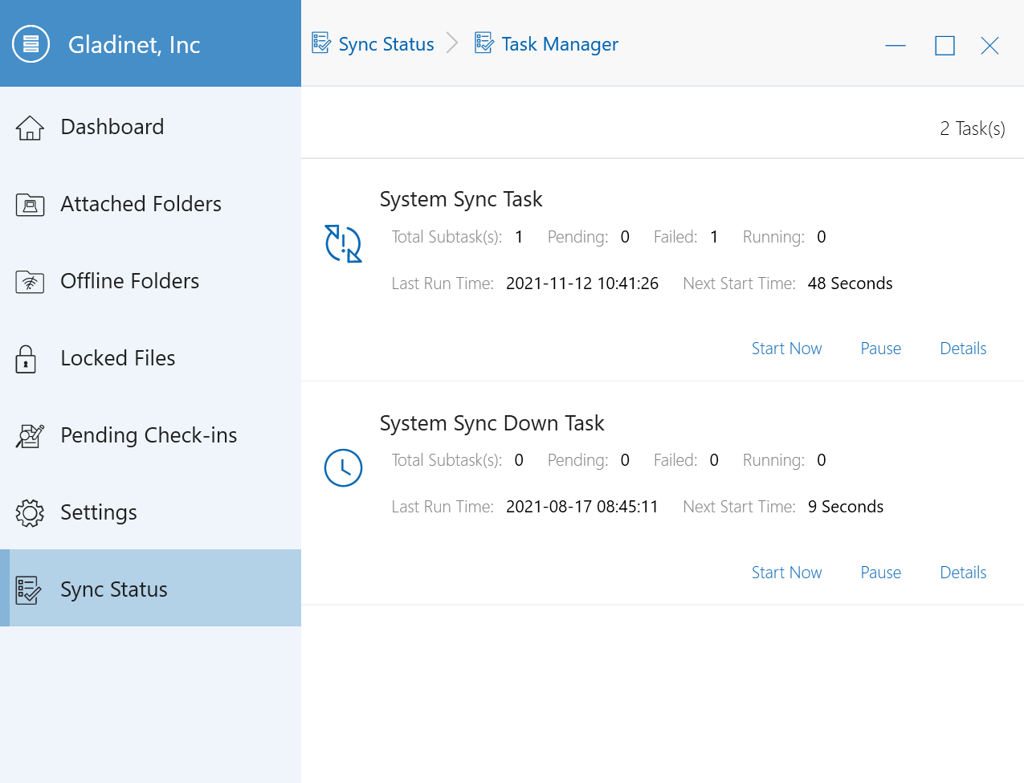Image resolution: width=1024 pixels, height=783 pixels.
Task: Click the Attached Folders icon
Action: click(x=30, y=205)
